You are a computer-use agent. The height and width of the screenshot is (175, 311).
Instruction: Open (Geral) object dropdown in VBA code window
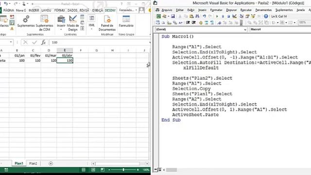click(x=245, y=29)
